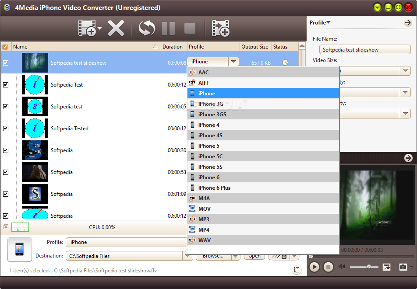Viewport: 417px width, 289px height.
Task: Click the Convert checked items icon
Action: pos(147,28)
